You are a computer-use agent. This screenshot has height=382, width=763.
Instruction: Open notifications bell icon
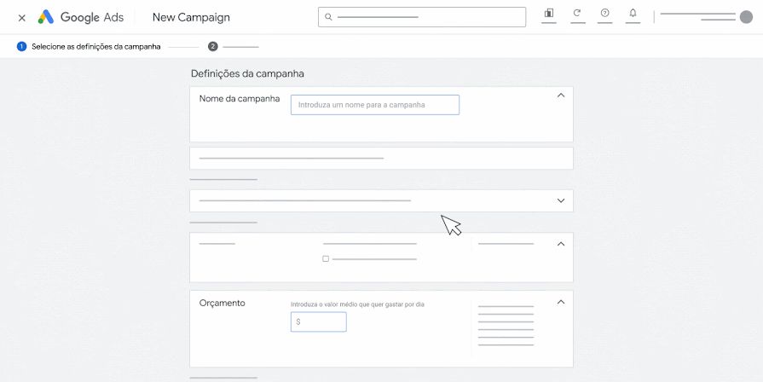point(633,13)
